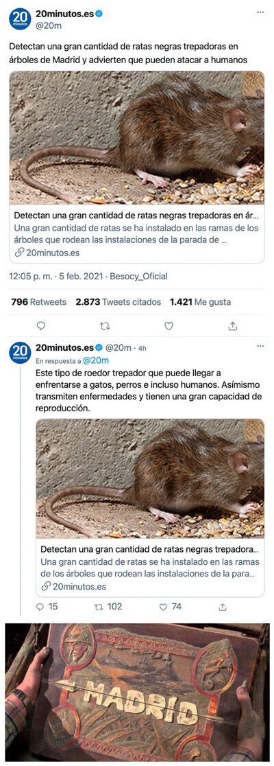This screenshot has height=766, width=274.
Task: View the 1.421 Me gusta list
Action: tap(201, 302)
